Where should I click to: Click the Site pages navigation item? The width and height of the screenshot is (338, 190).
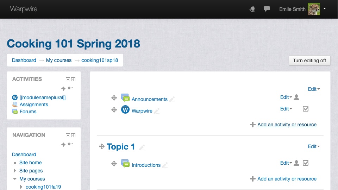pyautogui.click(x=31, y=171)
